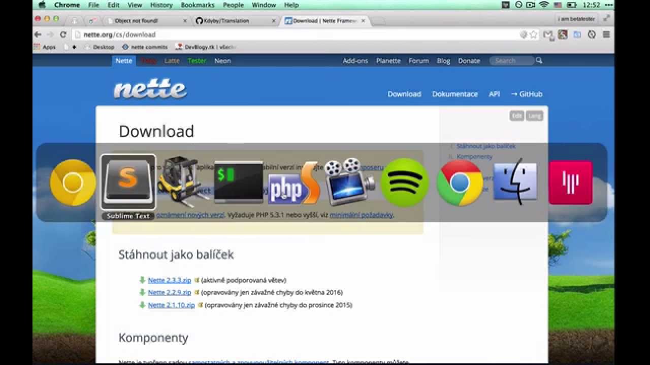Open the Donate link

point(469,60)
